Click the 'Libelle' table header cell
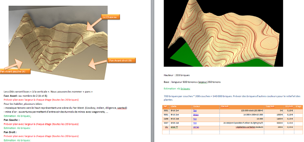 coord(181,107)
